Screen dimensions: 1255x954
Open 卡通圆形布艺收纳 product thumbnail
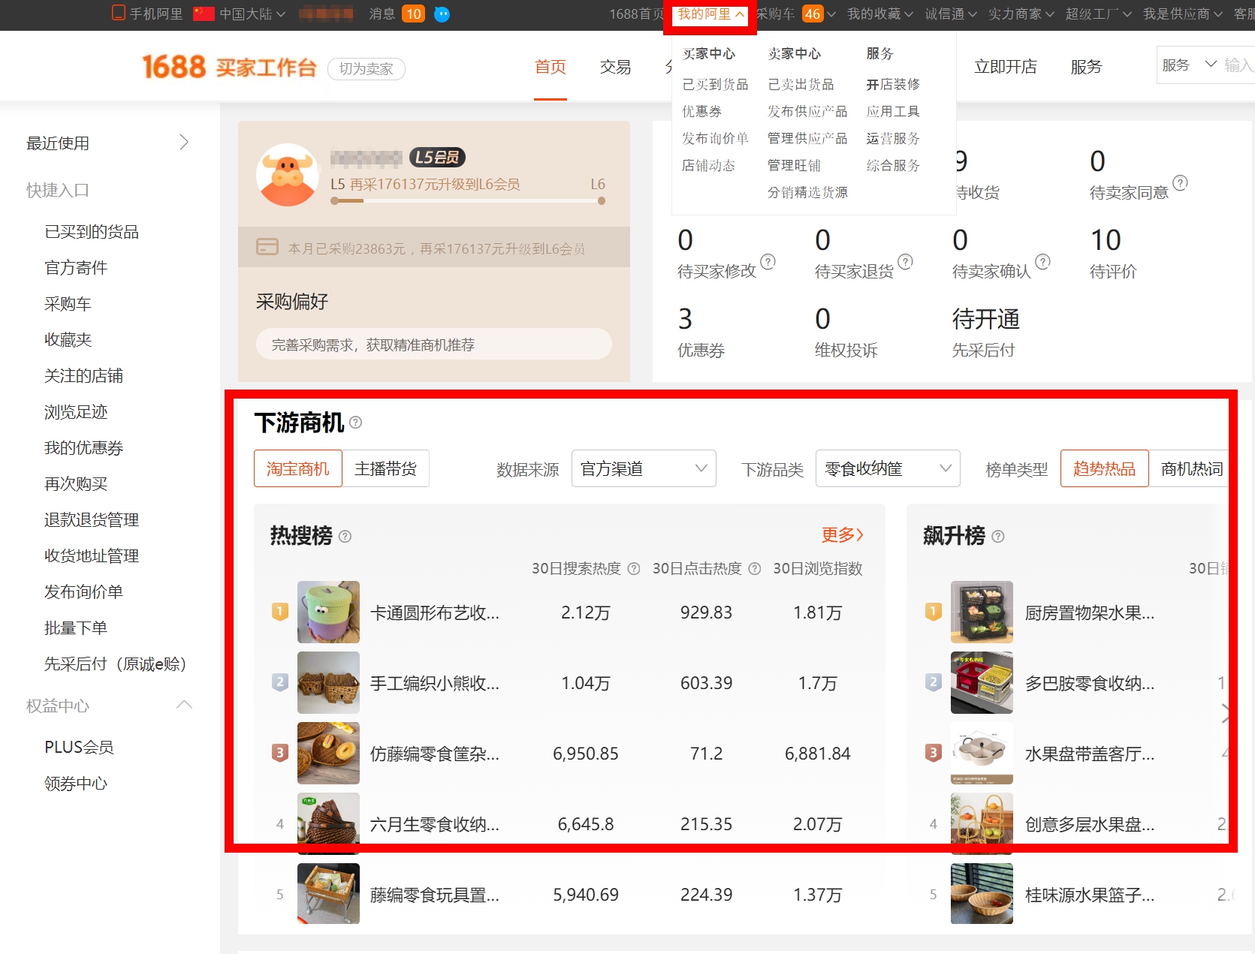click(328, 612)
